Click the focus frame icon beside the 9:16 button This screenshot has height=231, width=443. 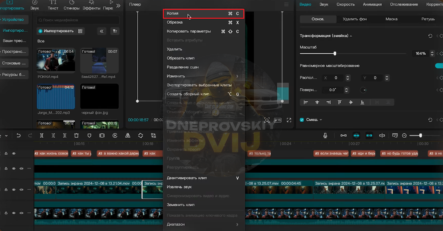[267, 120]
